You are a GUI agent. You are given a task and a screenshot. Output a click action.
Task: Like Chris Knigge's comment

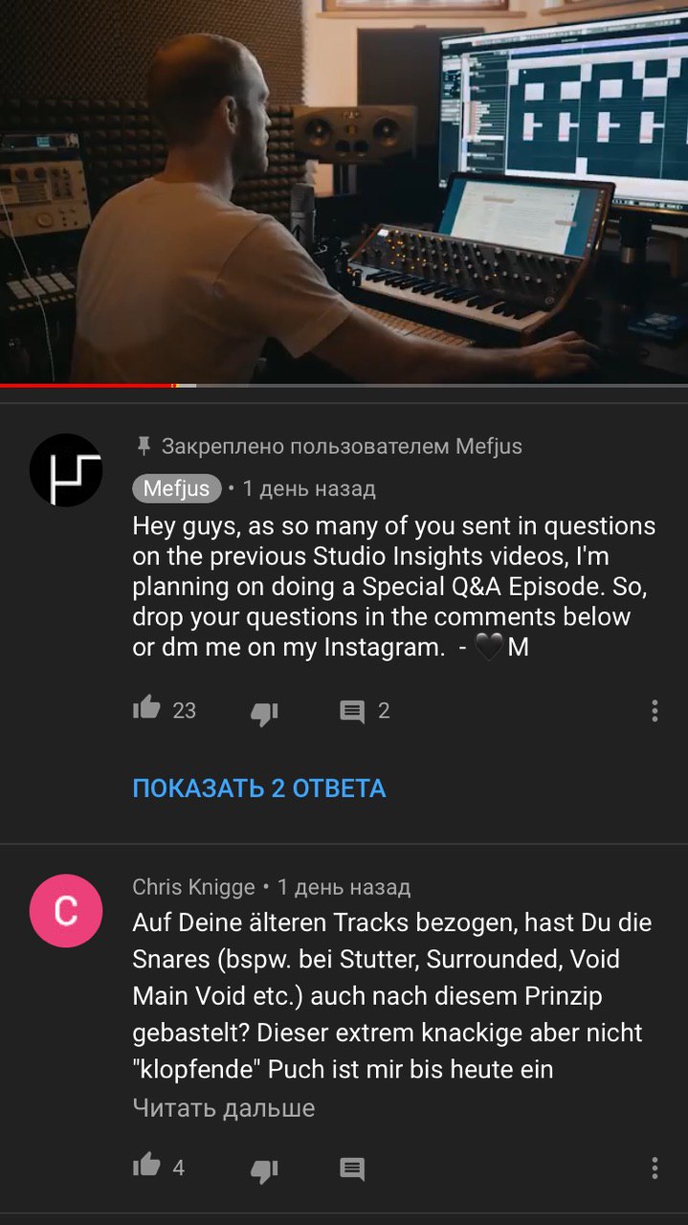click(146, 1167)
